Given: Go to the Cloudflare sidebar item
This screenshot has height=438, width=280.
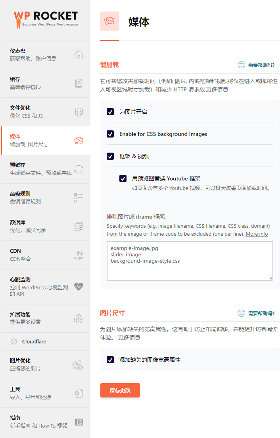Looking at the screenshot, I should pos(34,341).
